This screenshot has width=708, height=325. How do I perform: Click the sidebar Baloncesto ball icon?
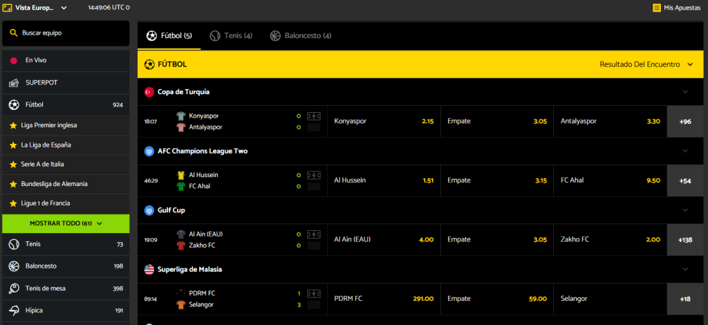(14, 266)
